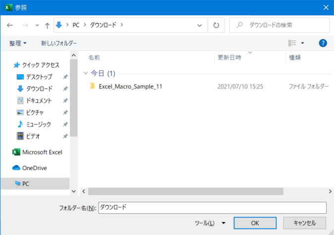This screenshot has width=334, height=235.
Task: Expand the chevron after ダウンロード breadcrumb
Action: pyautogui.click(x=121, y=25)
